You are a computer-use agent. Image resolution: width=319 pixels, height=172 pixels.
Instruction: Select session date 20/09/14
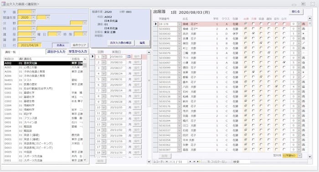[x=116, y=91]
